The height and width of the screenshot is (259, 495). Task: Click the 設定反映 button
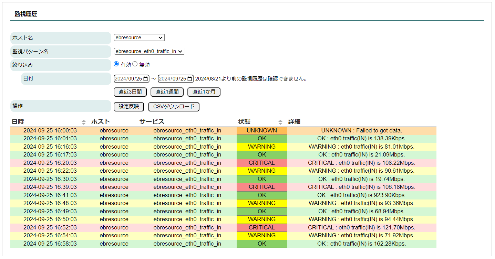coord(129,107)
